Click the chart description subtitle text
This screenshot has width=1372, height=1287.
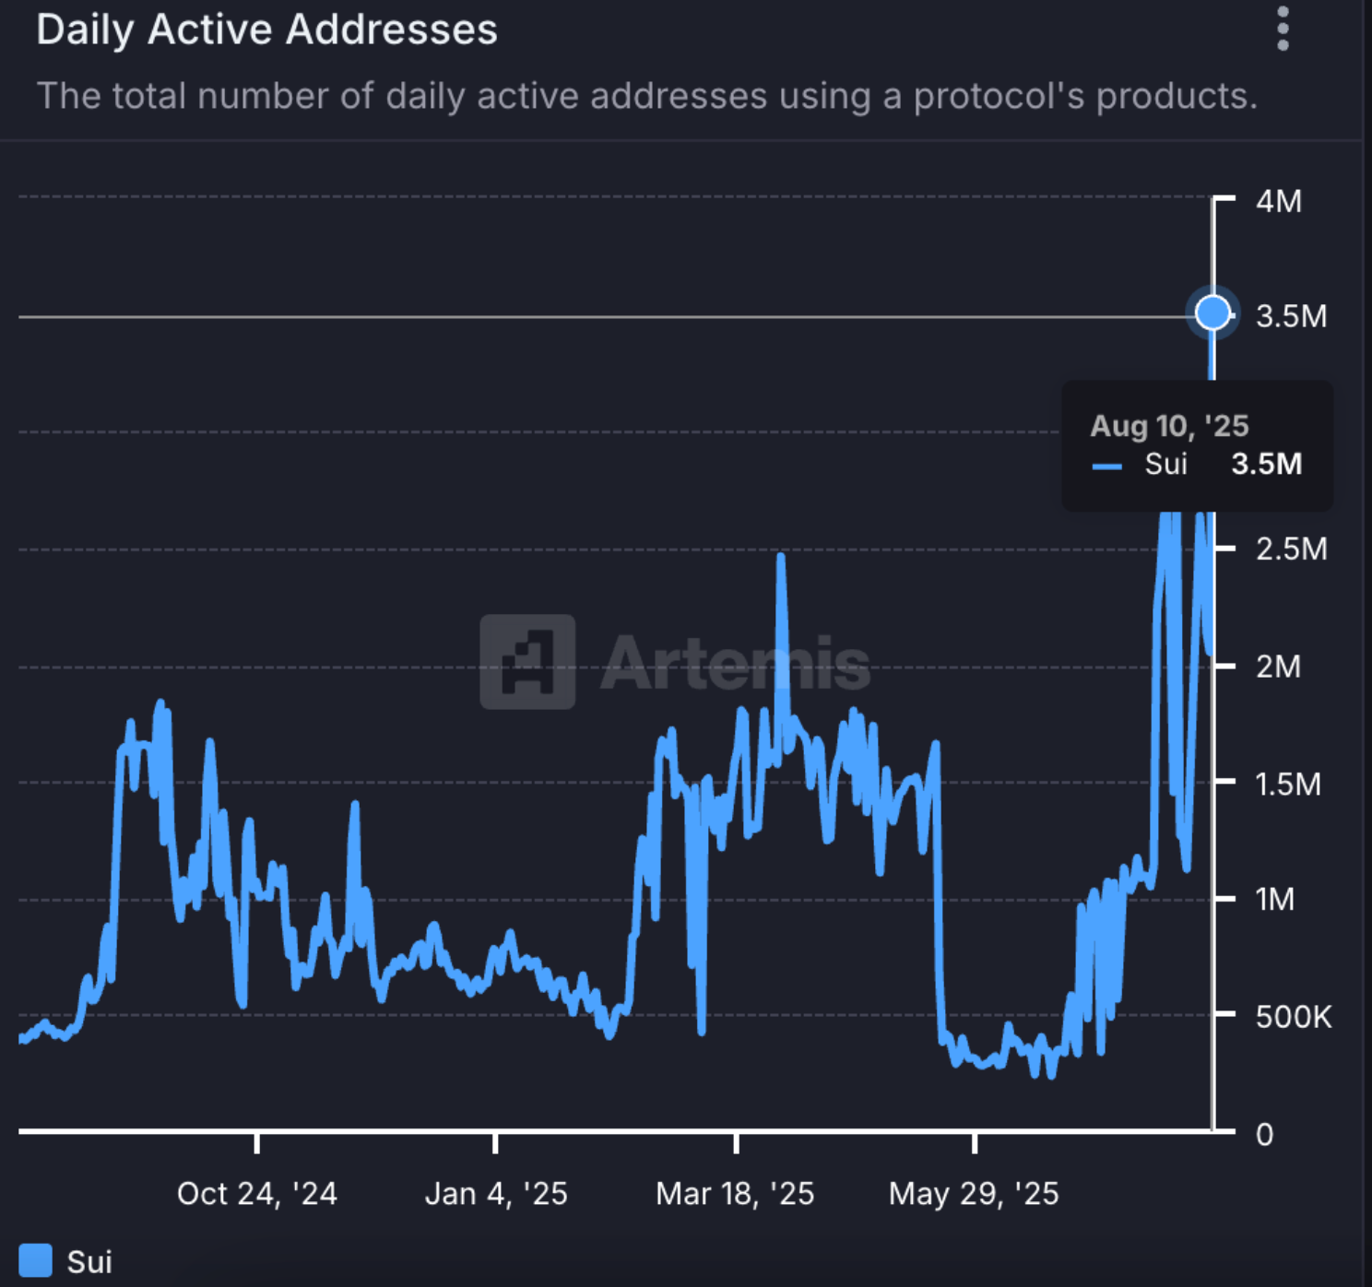tap(647, 96)
